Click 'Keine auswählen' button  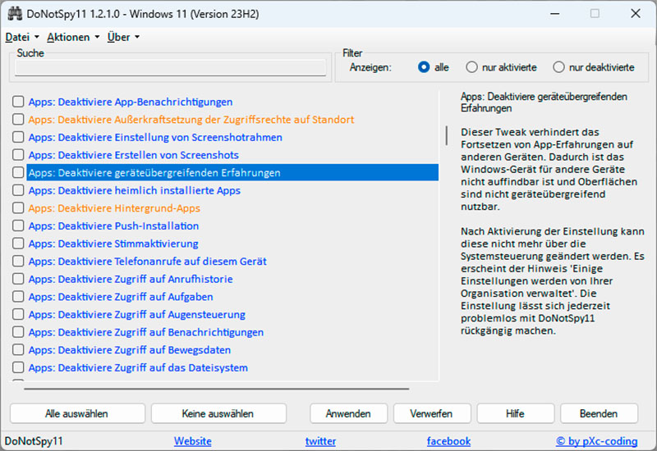(x=218, y=413)
